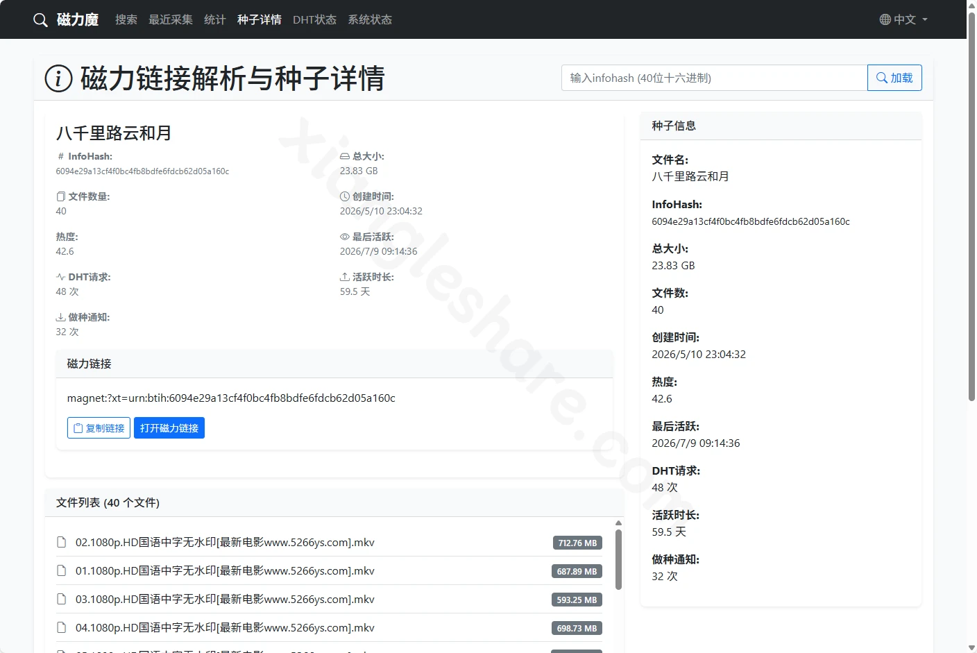
Task: Click file name 04.1080p.HD国语中字无水印 mkv
Action: (225, 627)
